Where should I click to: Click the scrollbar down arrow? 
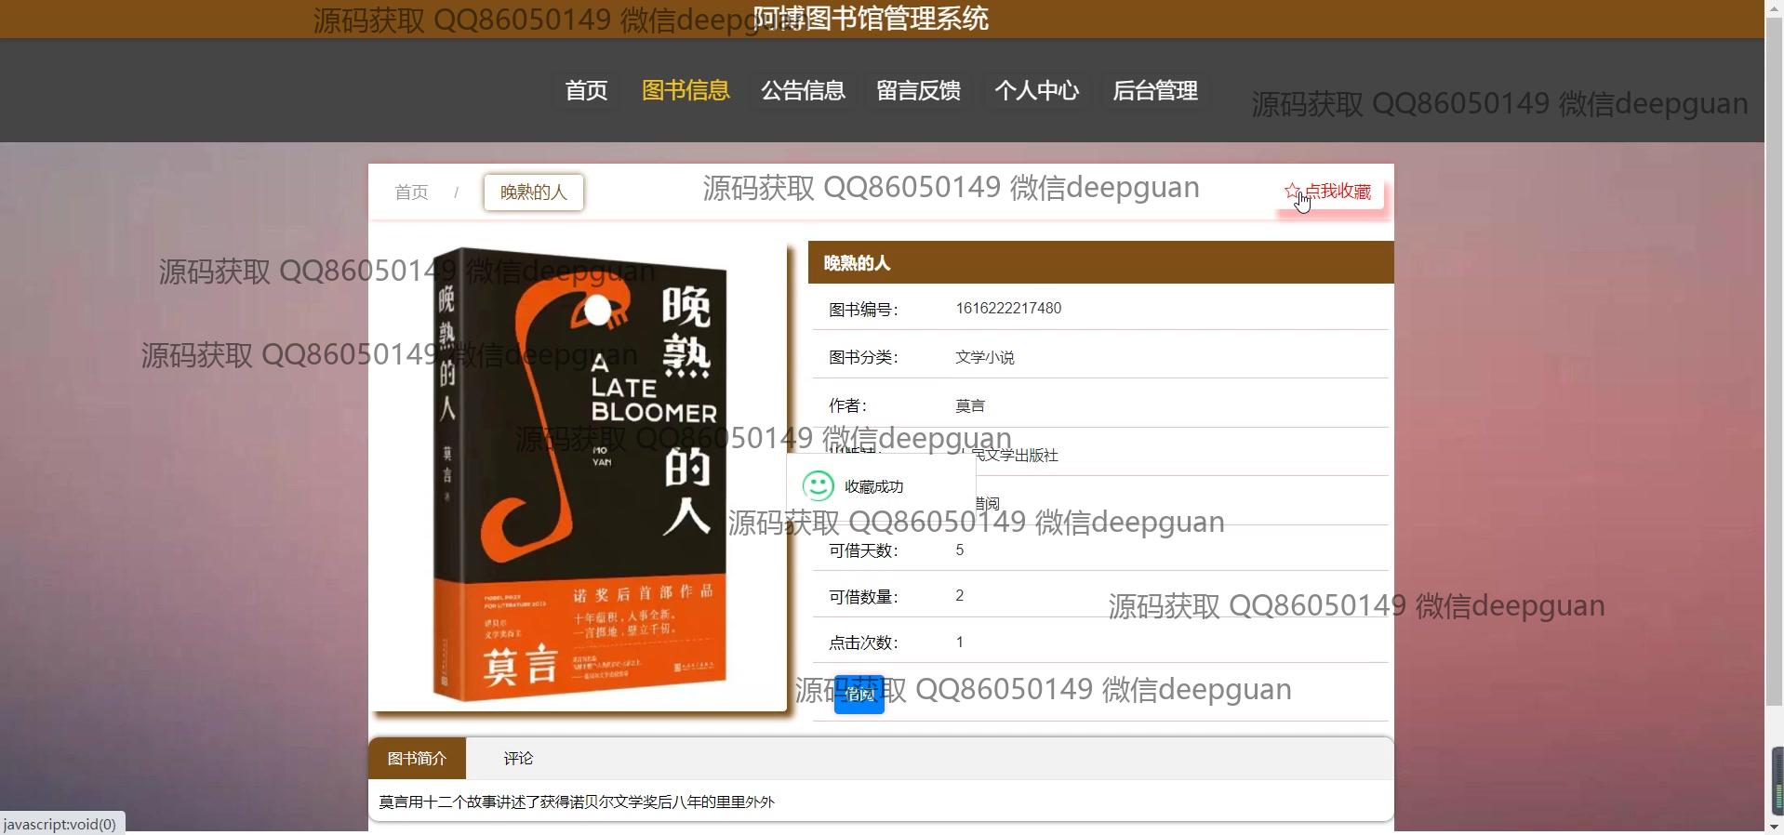click(x=1776, y=826)
